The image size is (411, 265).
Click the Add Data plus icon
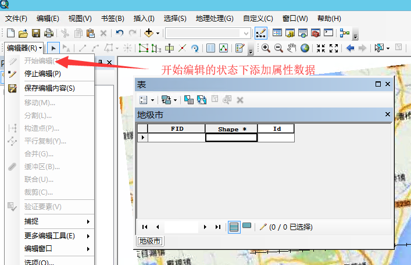(x=149, y=33)
